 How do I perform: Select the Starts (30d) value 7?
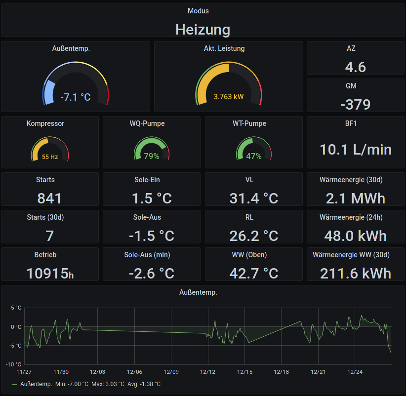pos(50,236)
